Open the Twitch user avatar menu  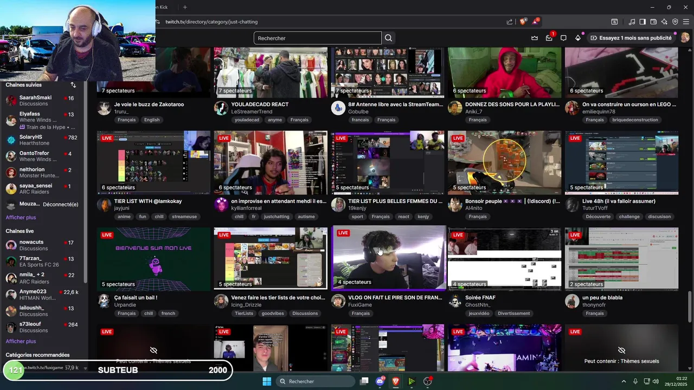pos(685,38)
